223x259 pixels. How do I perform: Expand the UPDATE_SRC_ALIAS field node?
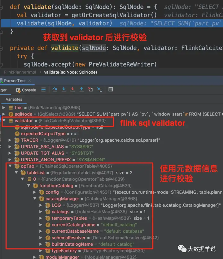tap(10, 147)
